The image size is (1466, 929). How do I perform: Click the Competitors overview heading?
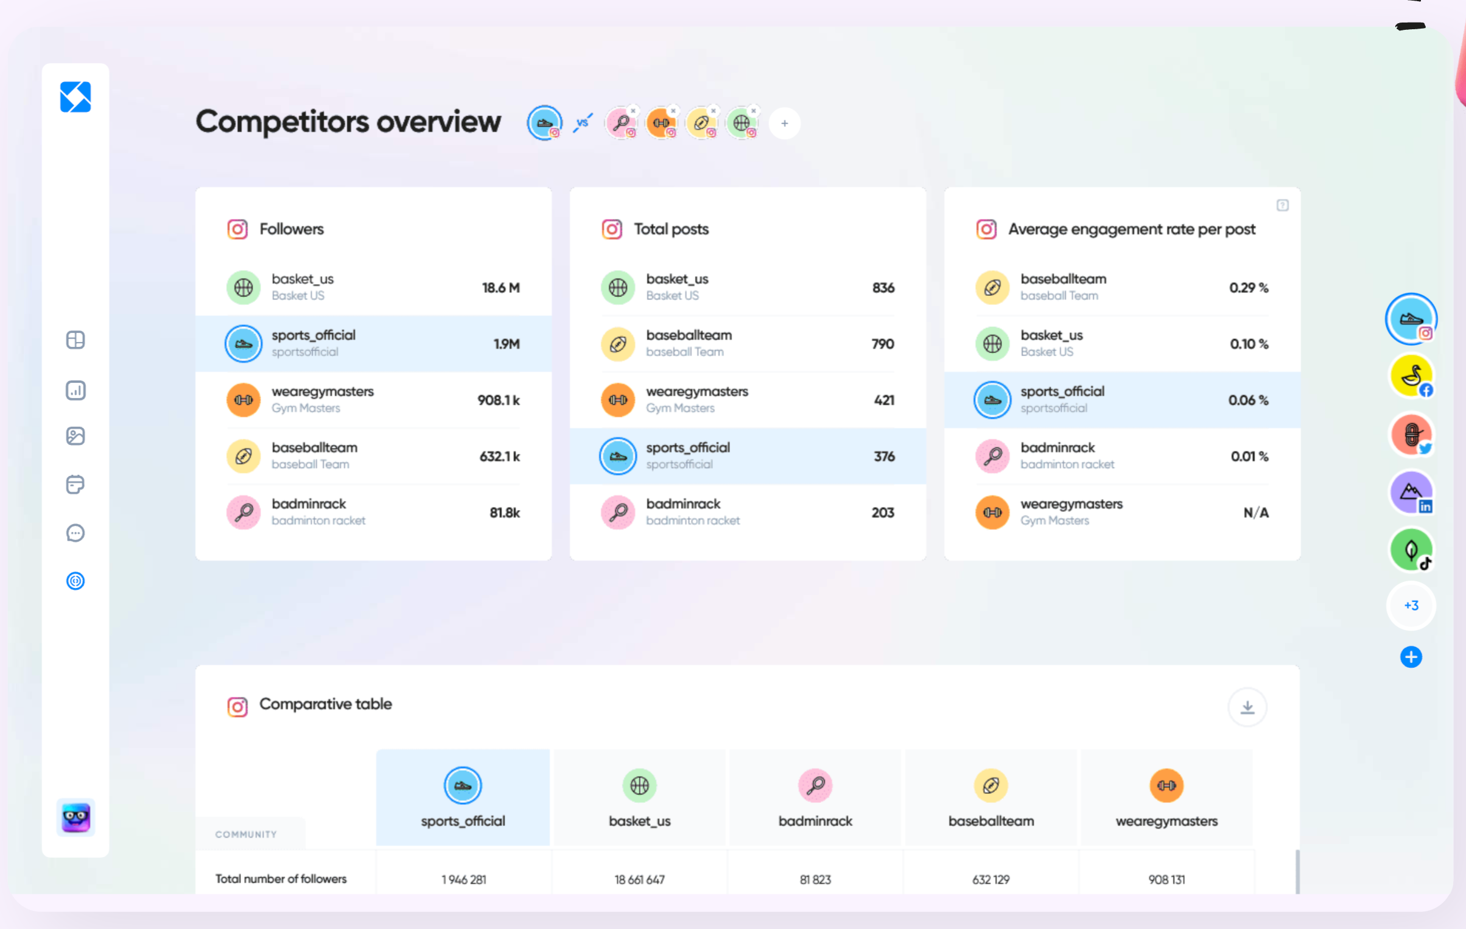tap(348, 122)
